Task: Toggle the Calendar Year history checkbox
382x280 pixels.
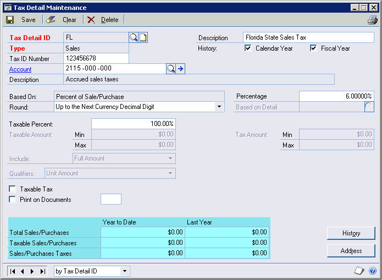Action: click(x=248, y=48)
